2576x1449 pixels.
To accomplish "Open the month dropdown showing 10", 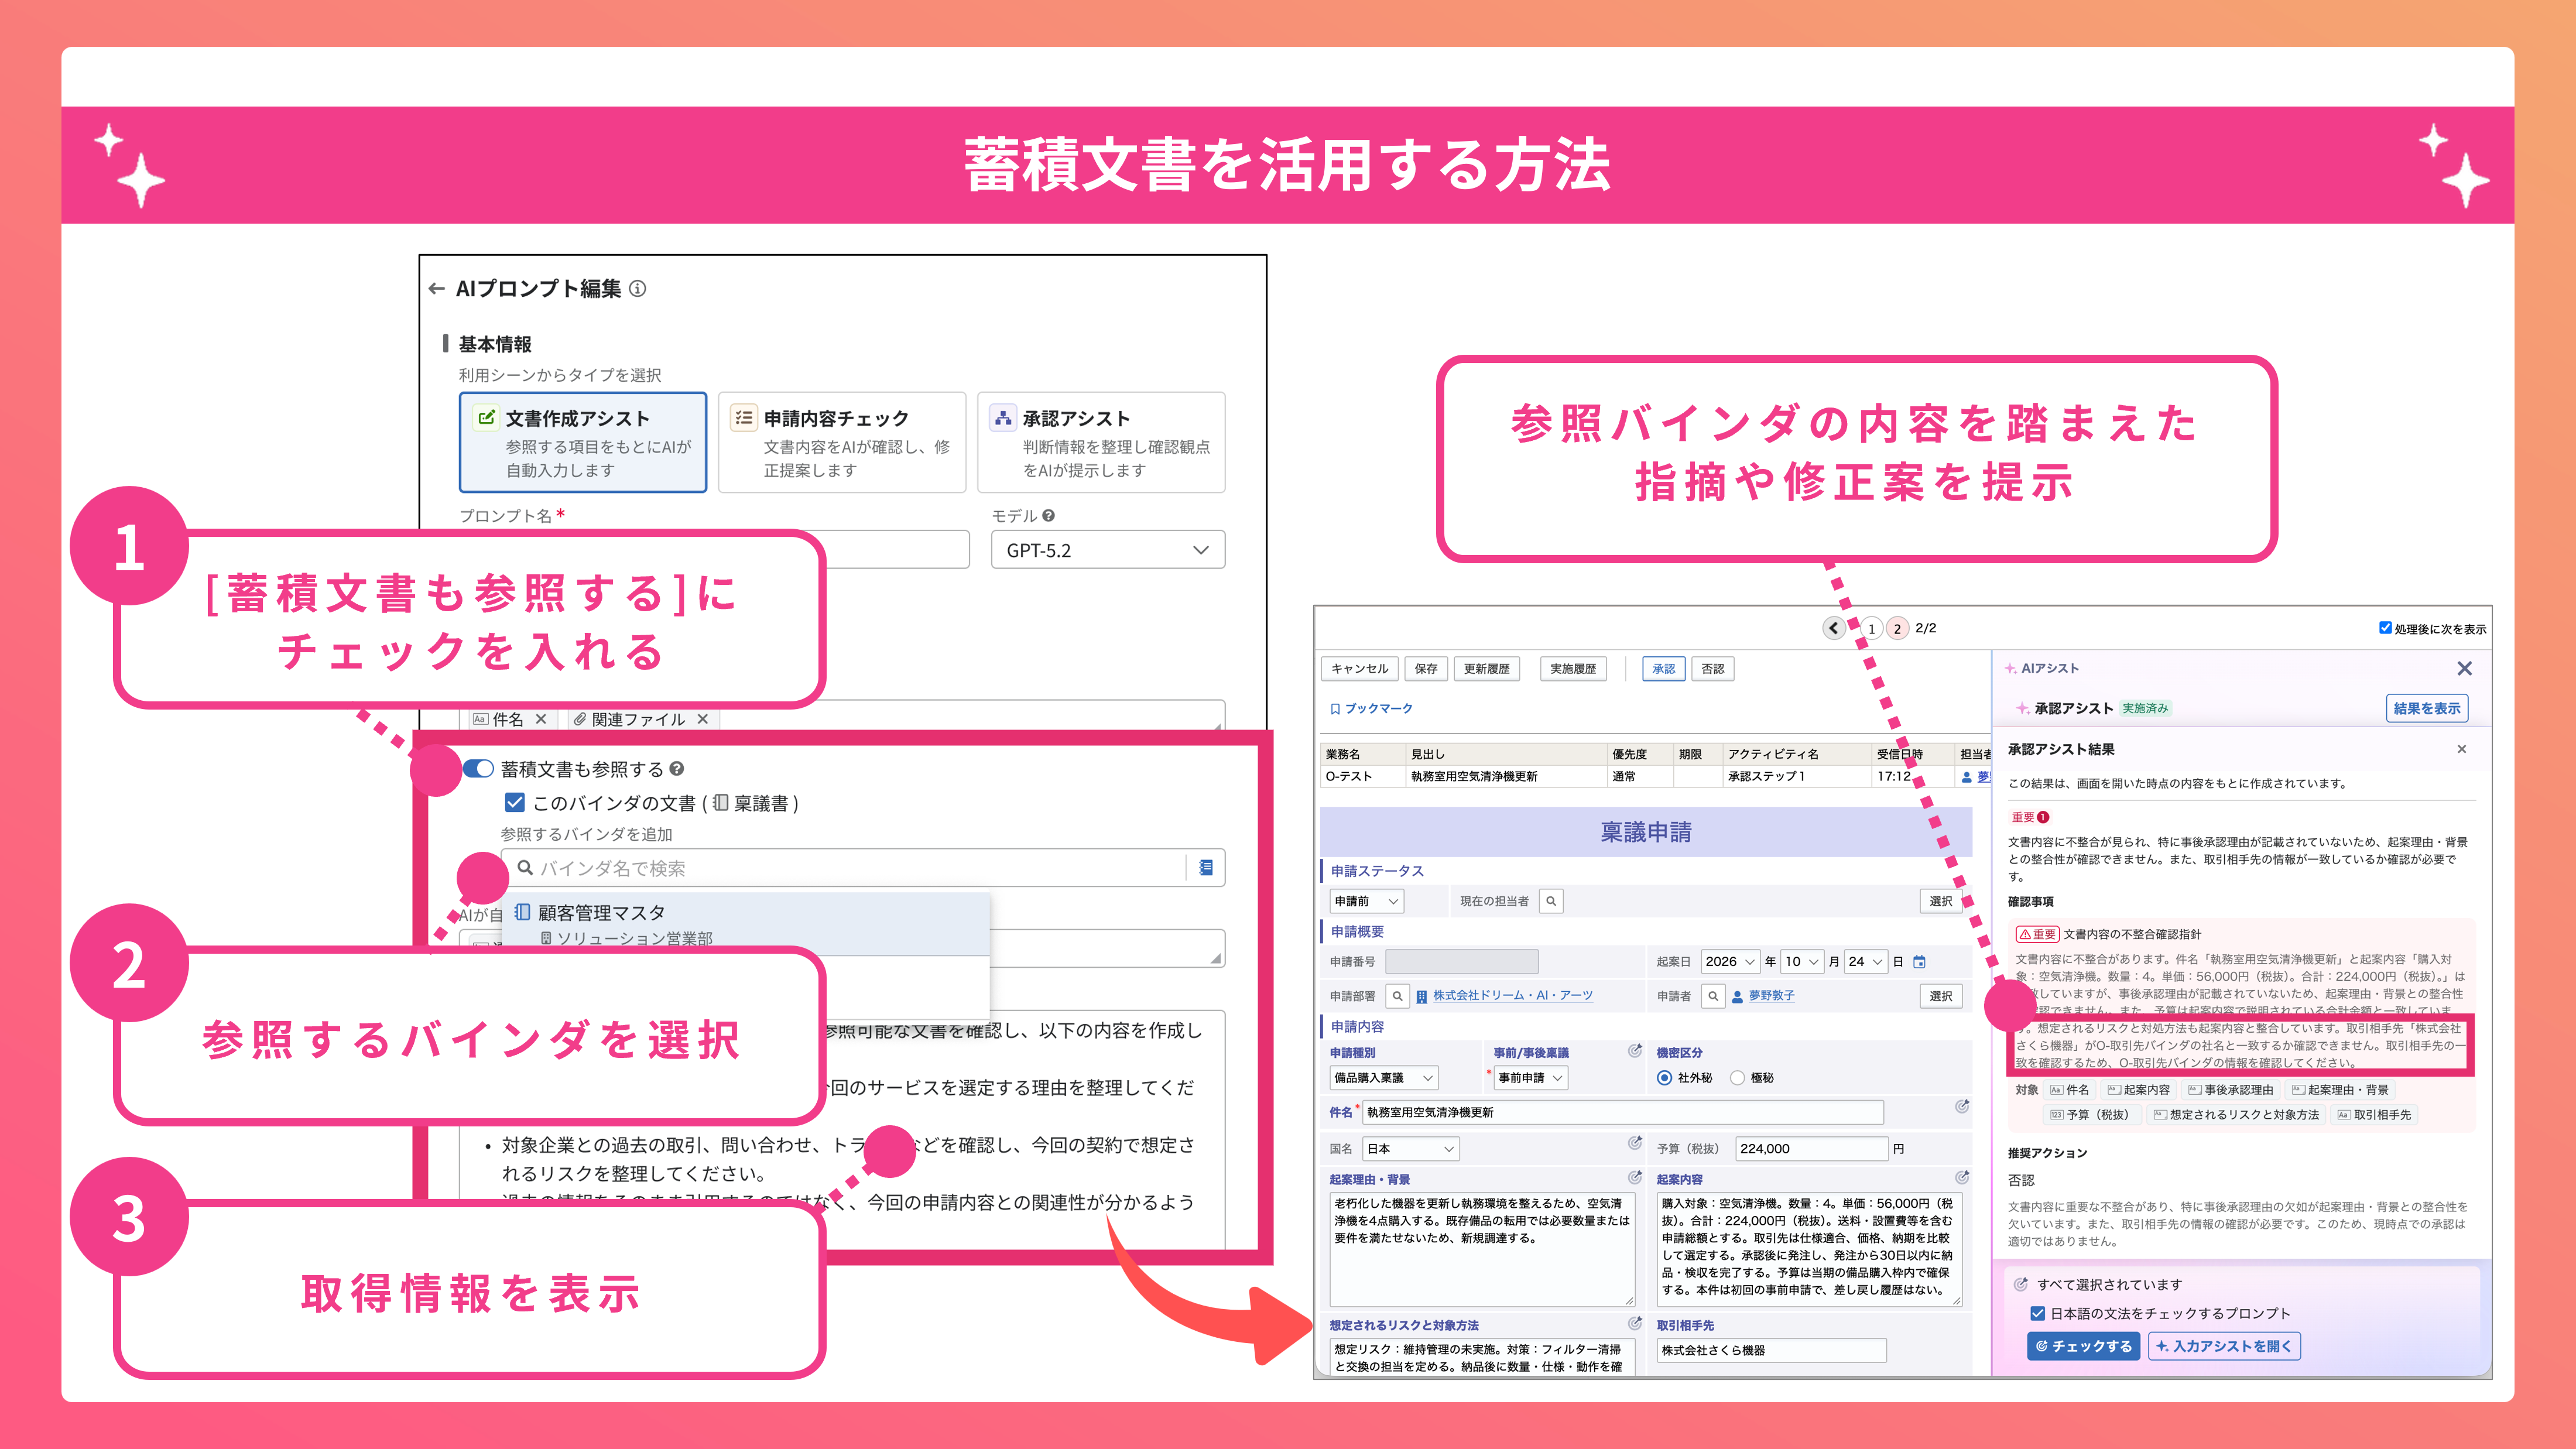I will coord(1802,962).
